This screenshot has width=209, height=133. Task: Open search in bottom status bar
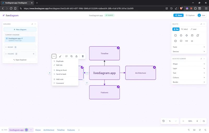tap(189, 130)
